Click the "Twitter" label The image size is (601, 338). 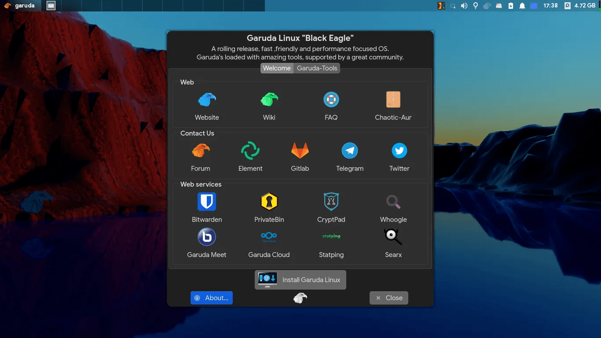(x=399, y=169)
